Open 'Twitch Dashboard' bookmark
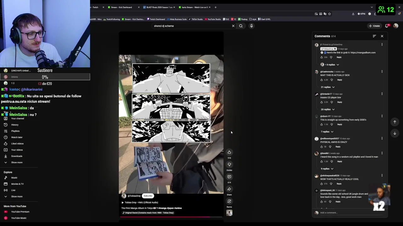 (x=156, y=19)
